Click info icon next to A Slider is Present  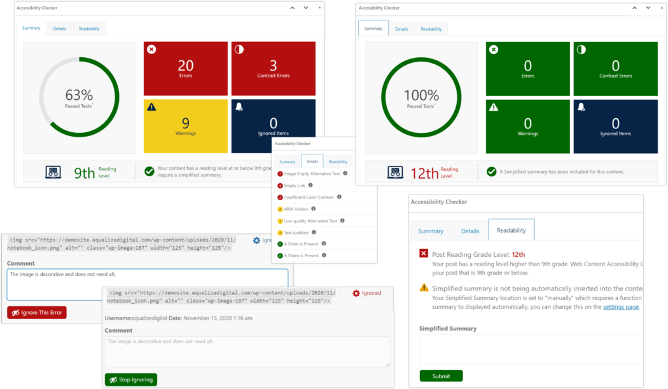[324, 243]
